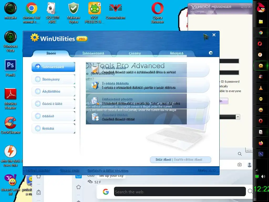
Task: Expand hidden tray icons chevron
Action: [256, 170]
